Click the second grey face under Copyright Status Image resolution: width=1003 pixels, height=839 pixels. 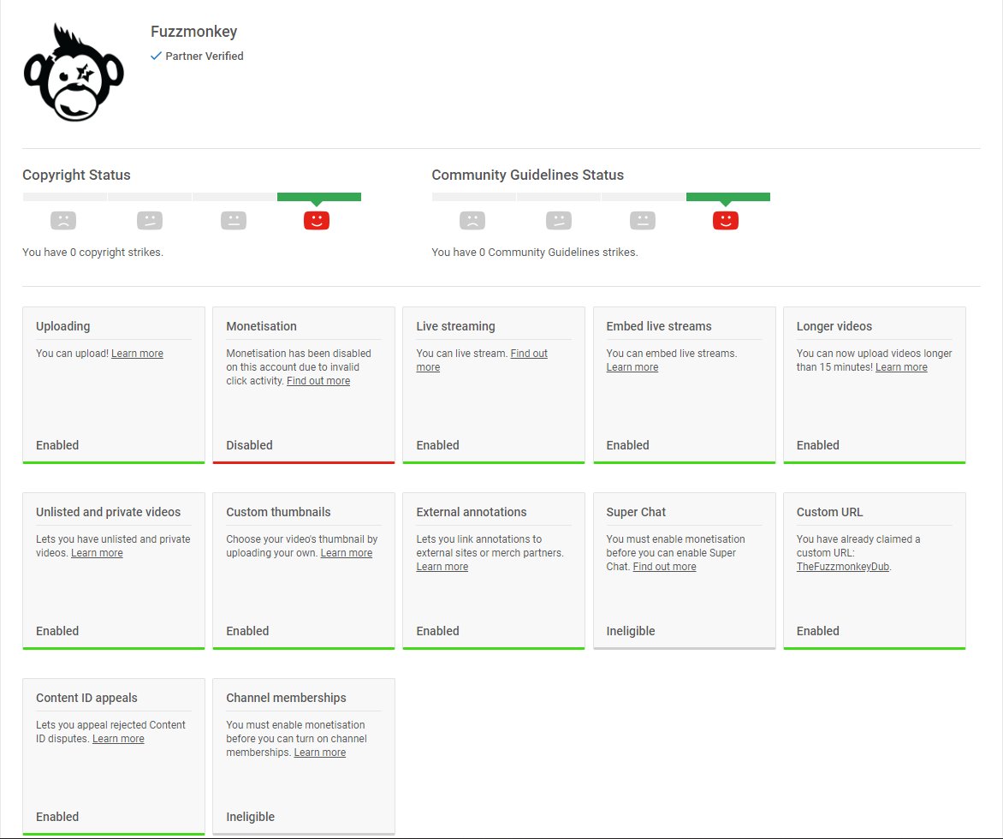pyautogui.click(x=149, y=220)
